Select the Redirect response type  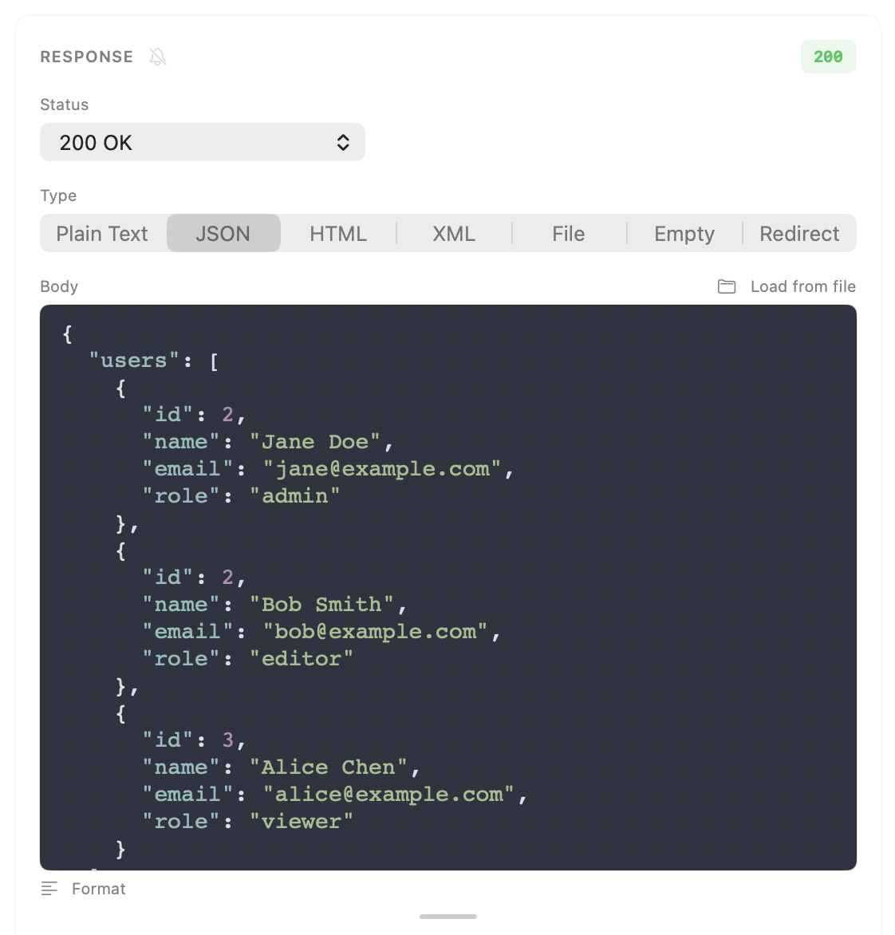point(798,233)
